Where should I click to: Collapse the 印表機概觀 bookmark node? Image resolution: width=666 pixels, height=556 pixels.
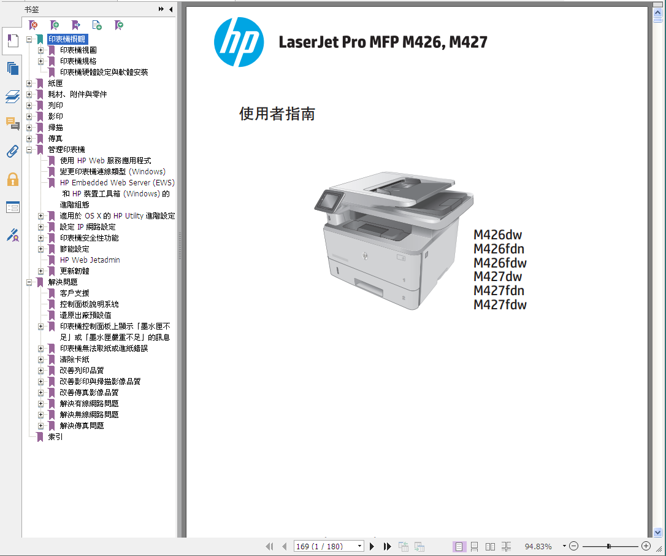click(x=29, y=39)
